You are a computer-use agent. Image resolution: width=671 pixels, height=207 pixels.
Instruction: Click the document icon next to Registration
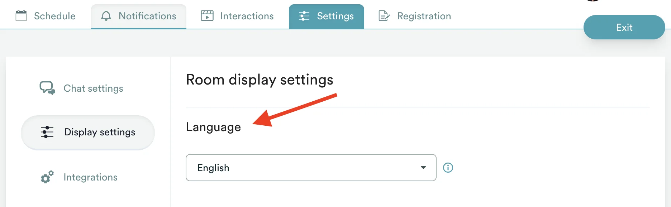pos(384,16)
